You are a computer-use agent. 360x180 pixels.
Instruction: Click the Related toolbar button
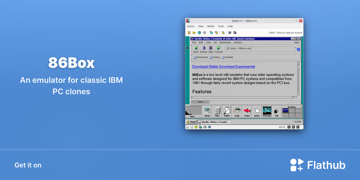point(227,57)
